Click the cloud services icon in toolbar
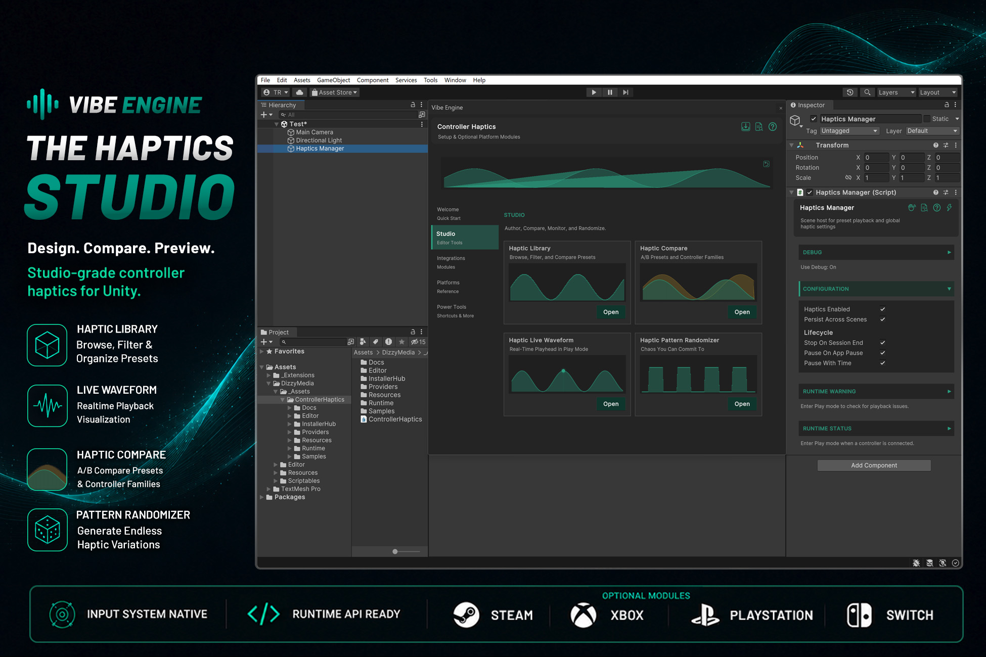 (x=300, y=92)
